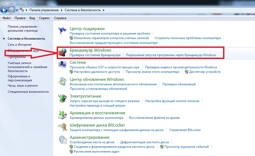
Task: Open Восстановление файлов из архива
Action: coord(154,118)
